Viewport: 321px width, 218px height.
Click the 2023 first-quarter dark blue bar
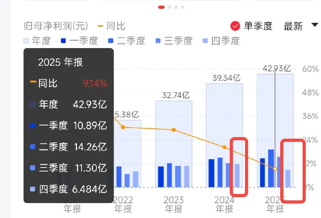161,177
